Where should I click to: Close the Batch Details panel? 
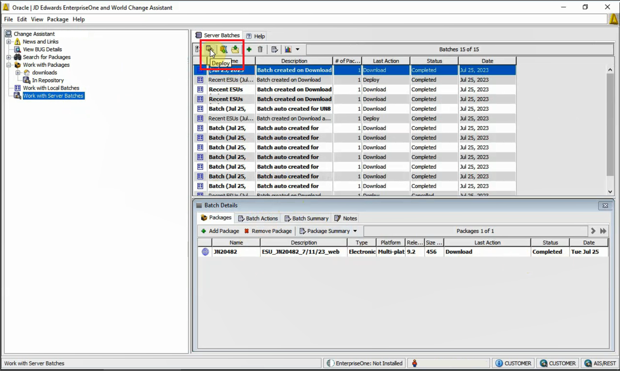605,206
